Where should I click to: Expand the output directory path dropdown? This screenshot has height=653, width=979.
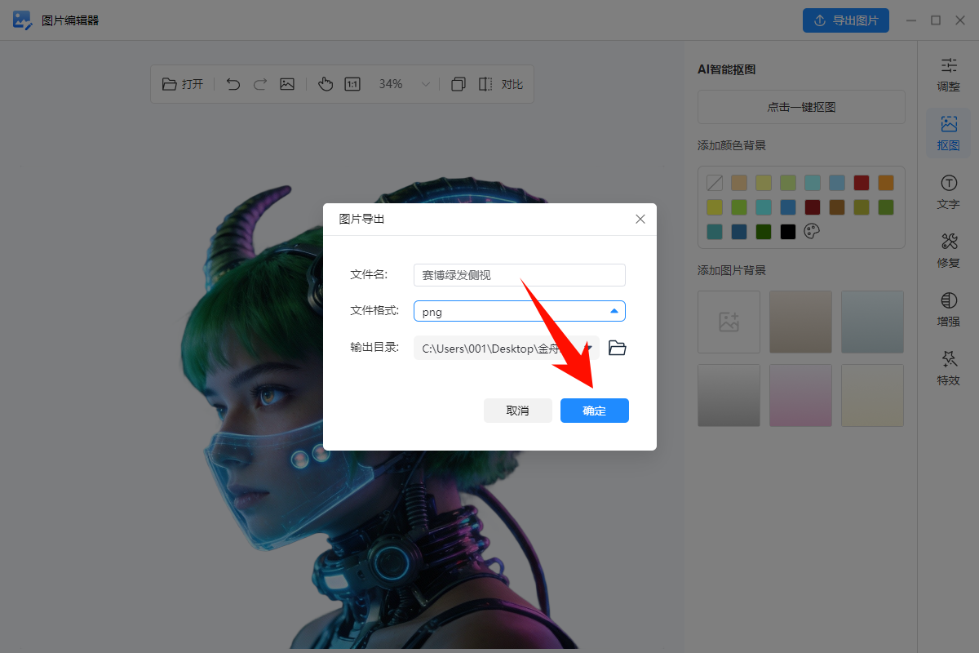587,347
